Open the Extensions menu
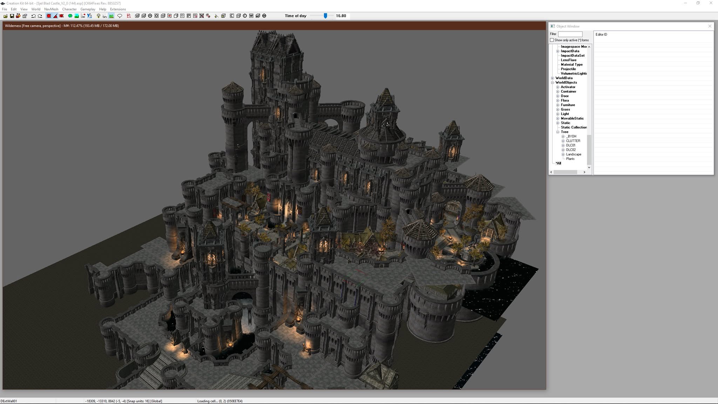Image resolution: width=718 pixels, height=404 pixels. pyautogui.click(x=118, y=9)
